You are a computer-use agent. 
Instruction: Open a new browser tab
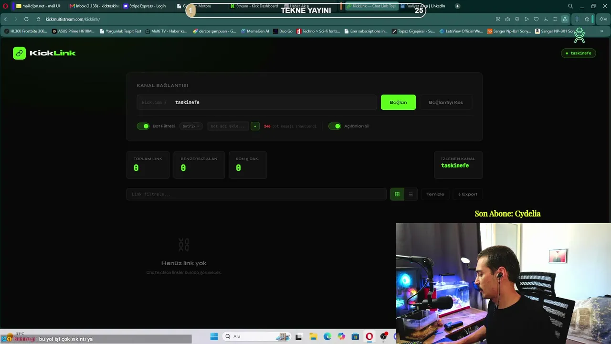457,6
